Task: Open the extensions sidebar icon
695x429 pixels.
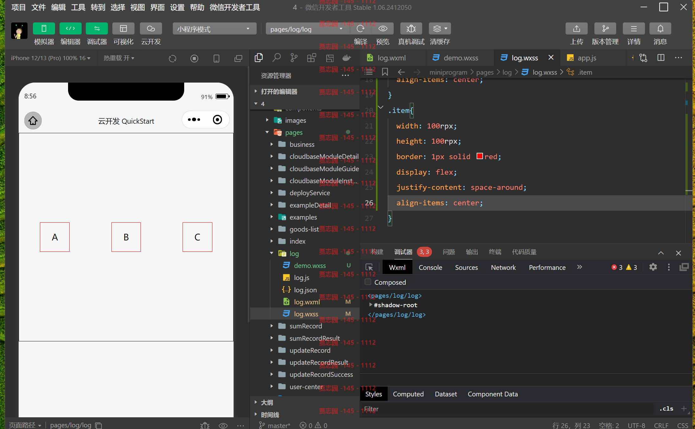Action: click(x=311, y=58)
